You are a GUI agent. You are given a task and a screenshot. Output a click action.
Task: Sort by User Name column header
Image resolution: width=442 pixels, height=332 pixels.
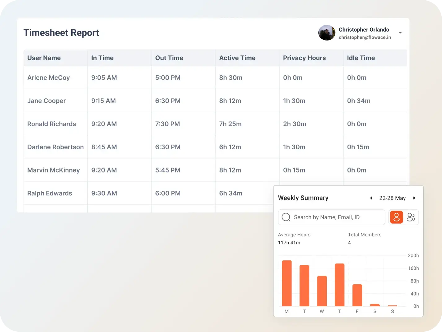coord(44,58)
